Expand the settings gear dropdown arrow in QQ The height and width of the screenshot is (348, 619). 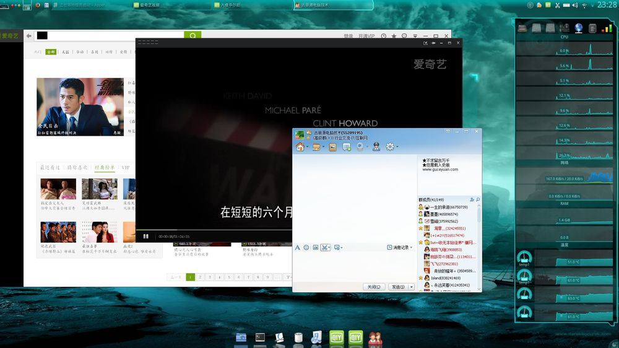pyautogui.click(x=397, y=147)
